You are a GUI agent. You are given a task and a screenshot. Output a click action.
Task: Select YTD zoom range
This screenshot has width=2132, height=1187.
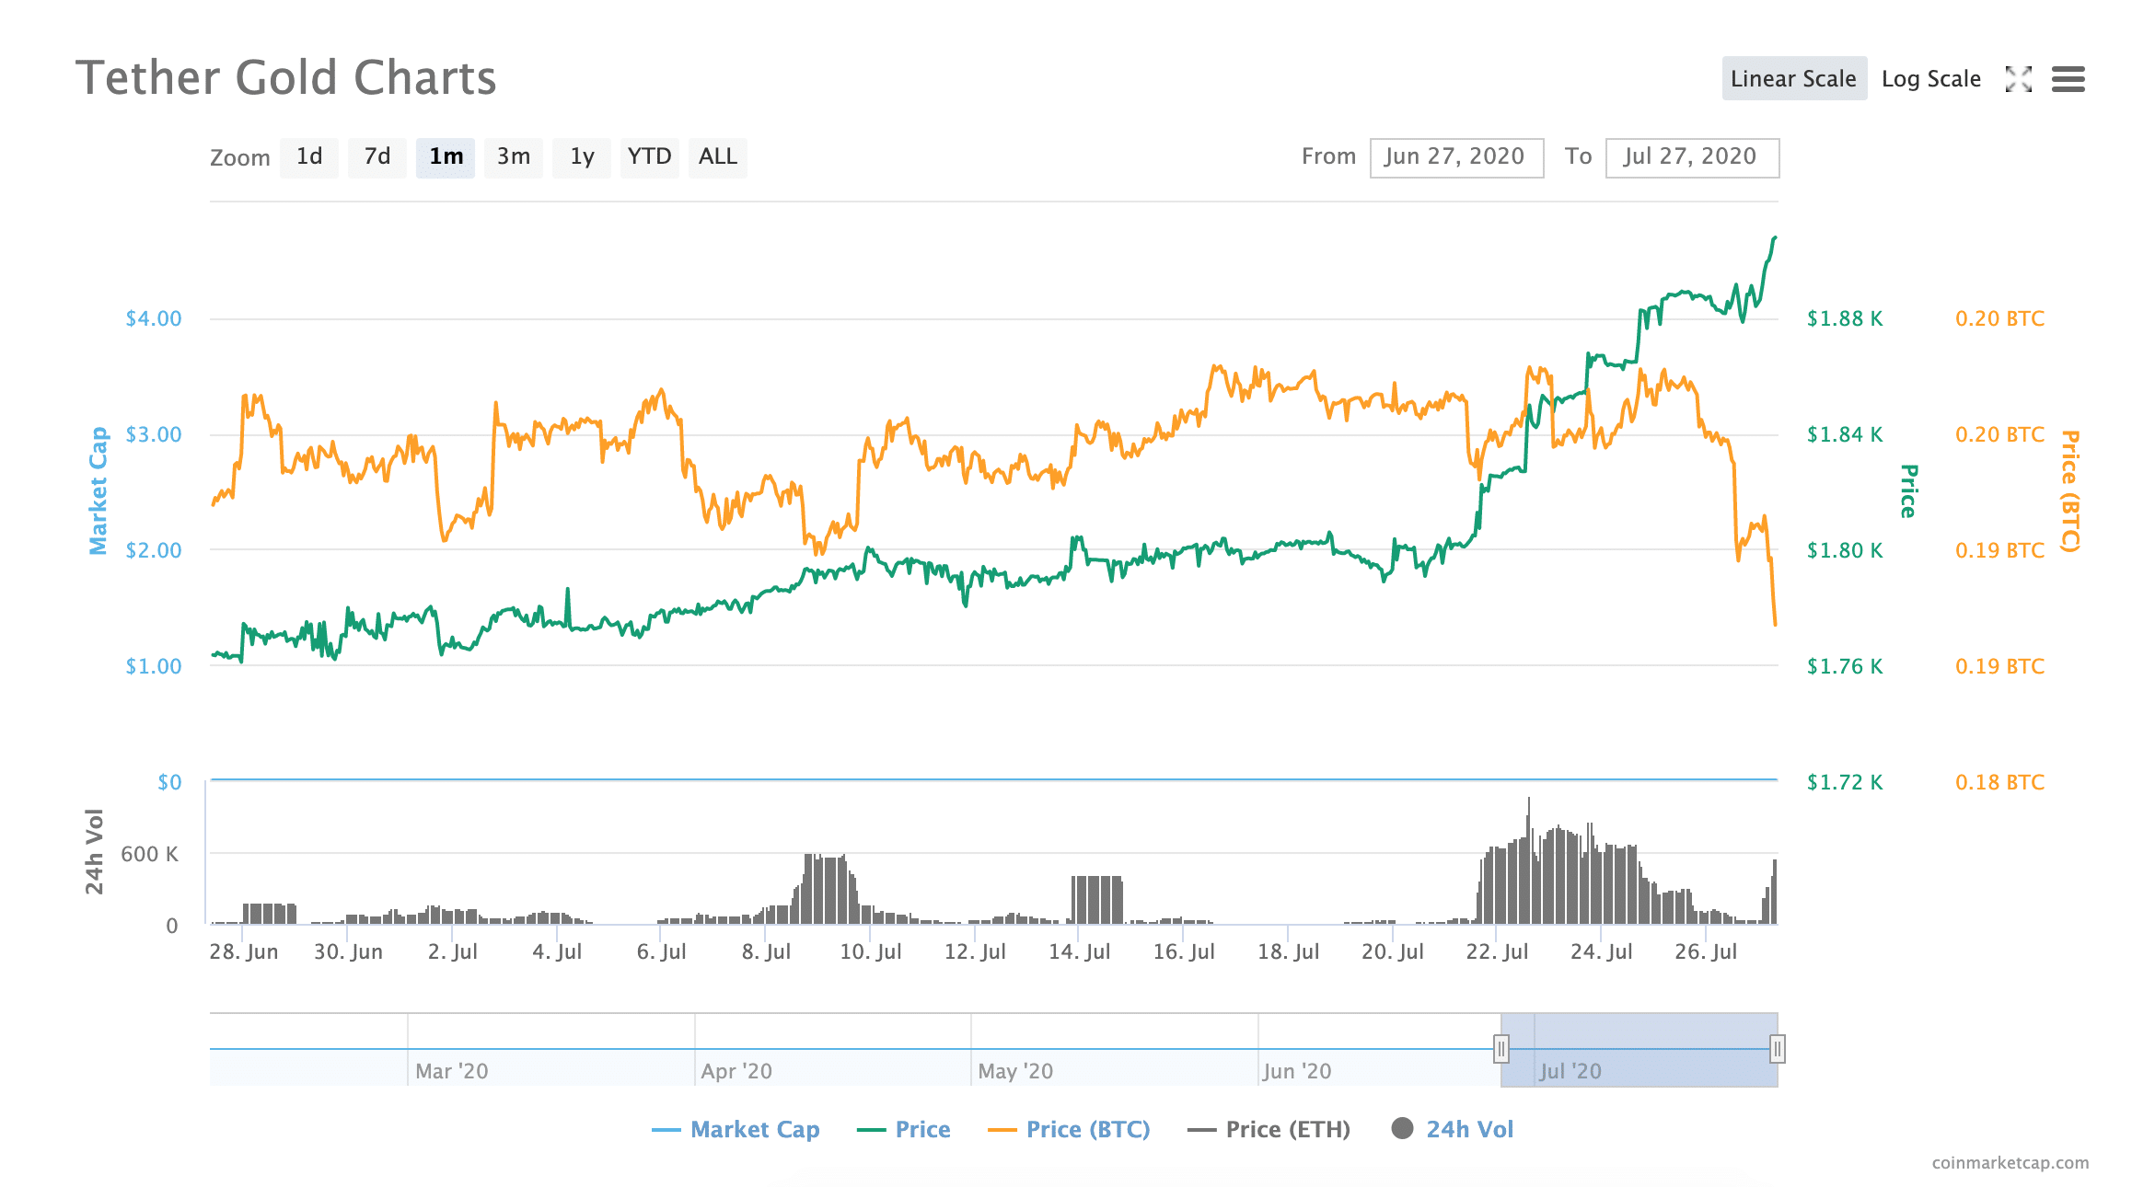pos(649,157)
